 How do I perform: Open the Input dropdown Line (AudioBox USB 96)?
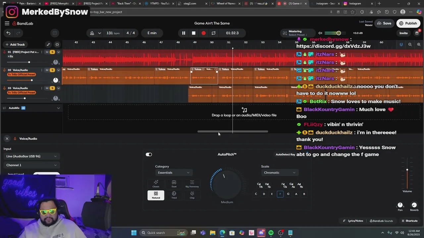coord(31,156)
